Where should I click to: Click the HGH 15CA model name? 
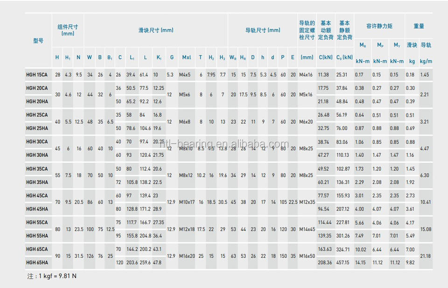pyautogui.click(x=37, y=75)
